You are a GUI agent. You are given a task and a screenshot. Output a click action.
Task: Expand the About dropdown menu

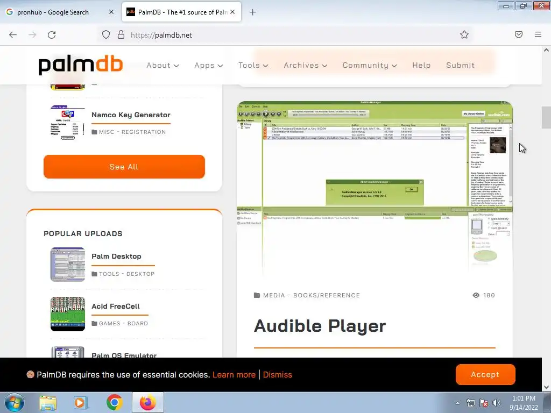pos(163,65)
